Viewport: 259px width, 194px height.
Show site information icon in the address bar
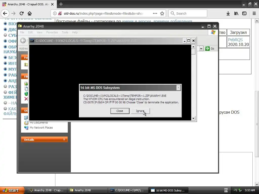[55, 14]
